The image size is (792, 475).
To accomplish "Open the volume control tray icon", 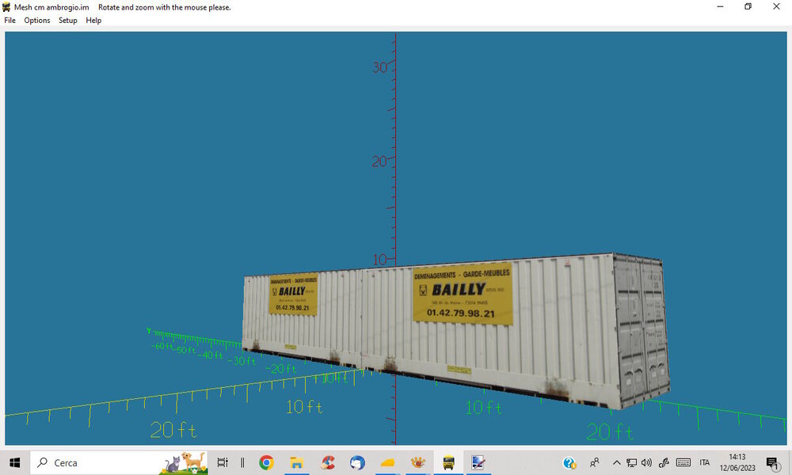I will [646, 462].
